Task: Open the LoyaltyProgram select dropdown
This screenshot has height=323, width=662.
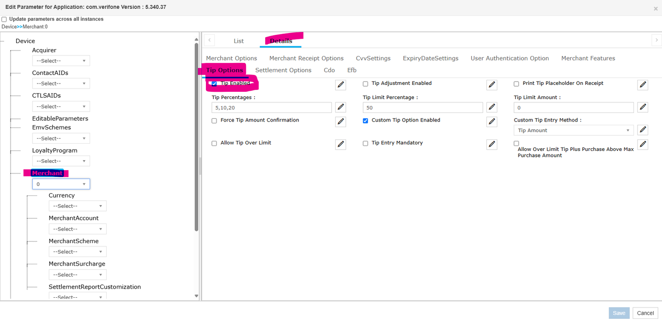Action: click(x=61, y=161)
